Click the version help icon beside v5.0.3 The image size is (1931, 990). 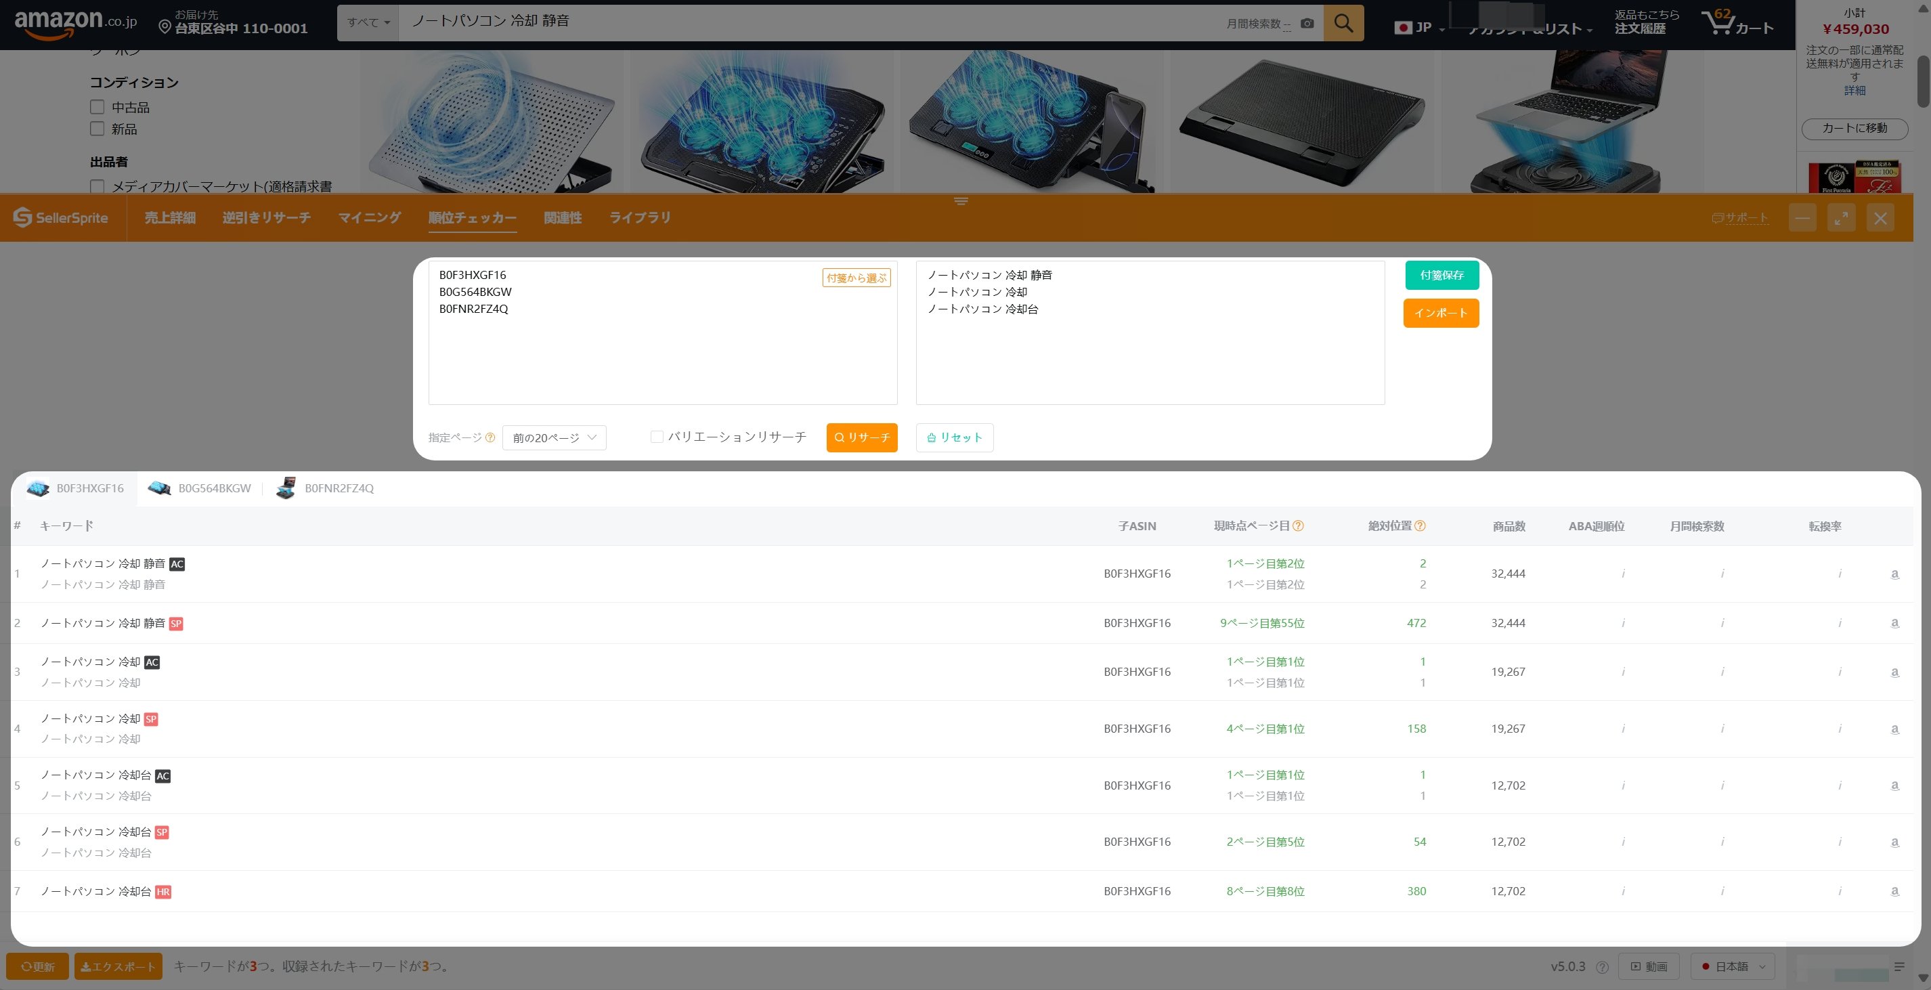tap(1602, 967)
